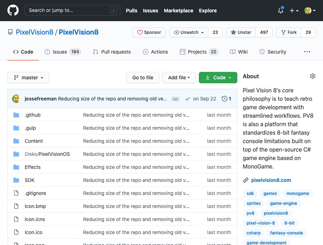Open the commit message on the Content row
The image size is (323, 245).
[136, 141]
